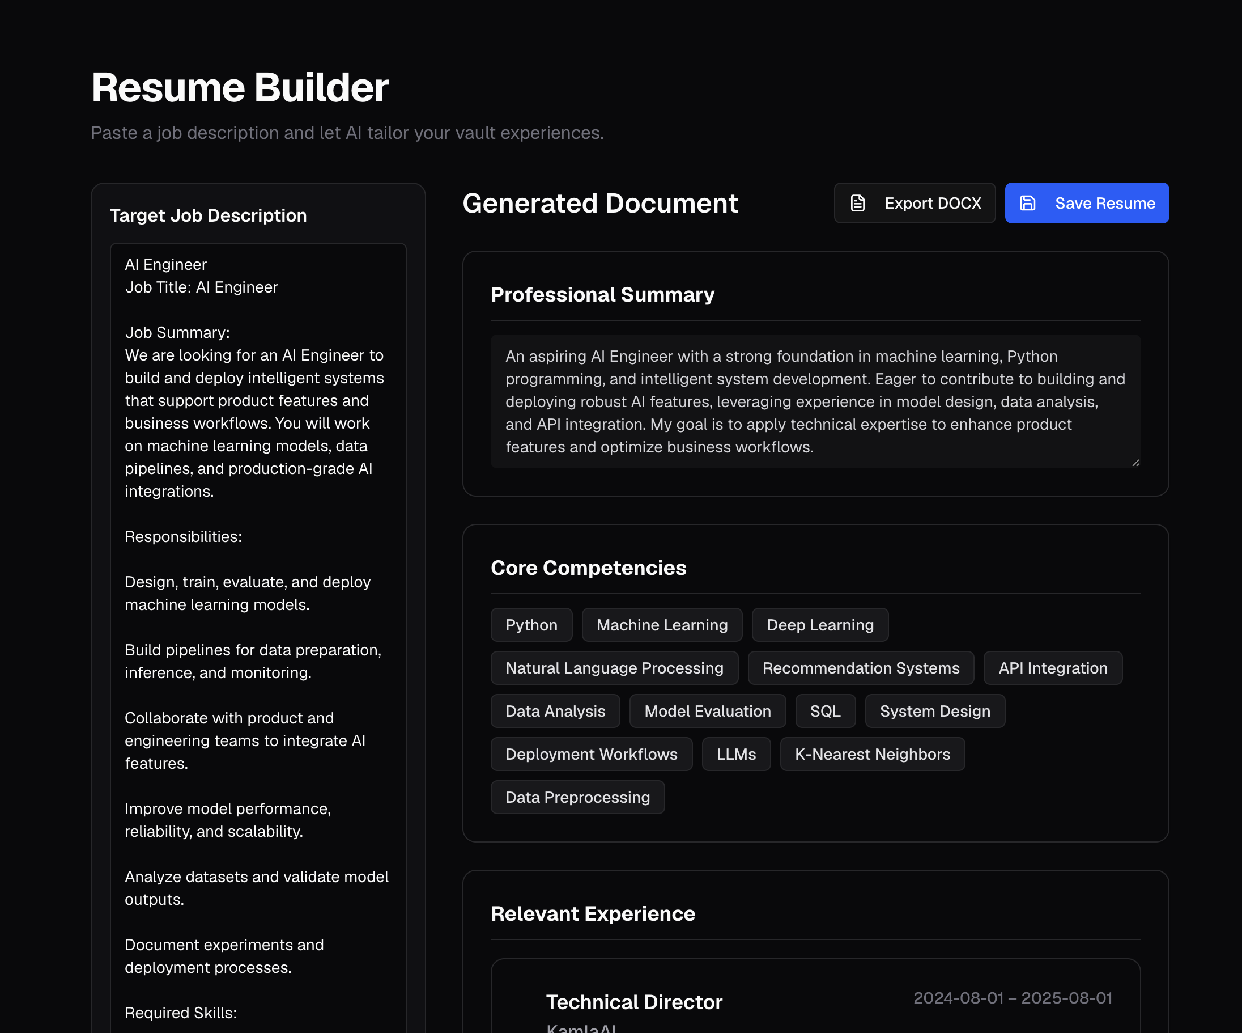1242x1033 pixels.
Task: Click the SQL tag
Action: [825, 711]
